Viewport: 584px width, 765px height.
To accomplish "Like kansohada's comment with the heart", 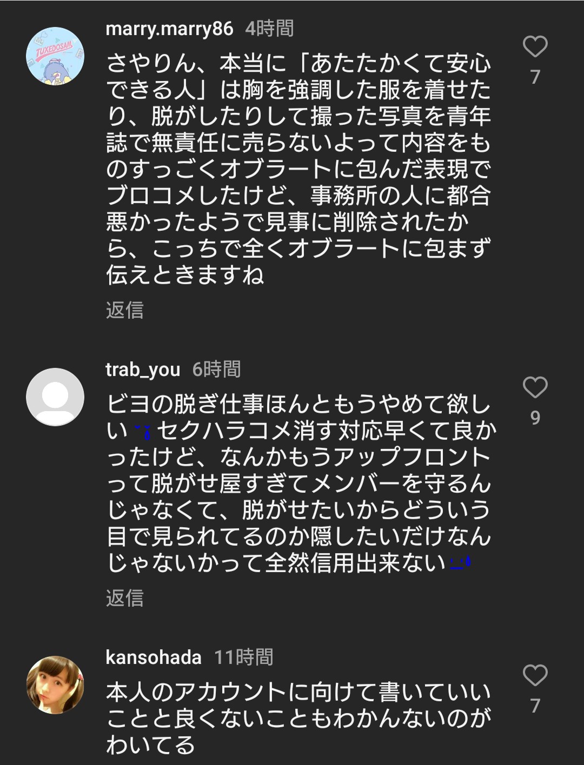I will point(535,675).
